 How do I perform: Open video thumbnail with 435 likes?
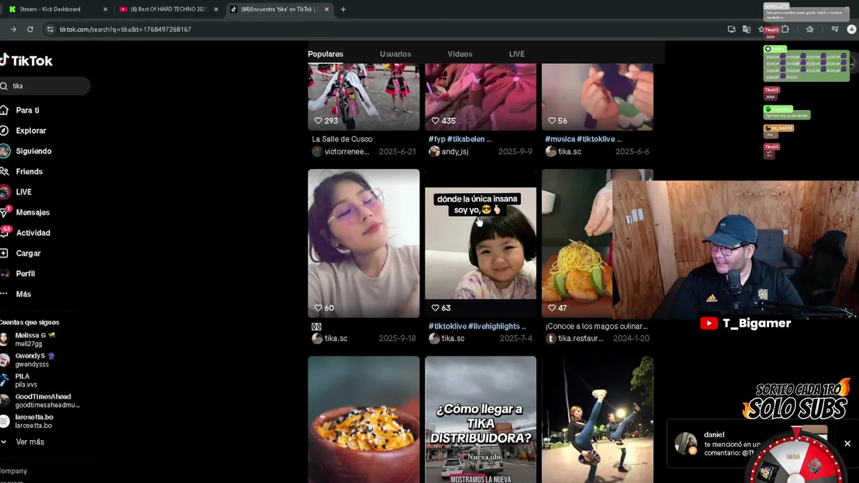(x=481, y=97)
